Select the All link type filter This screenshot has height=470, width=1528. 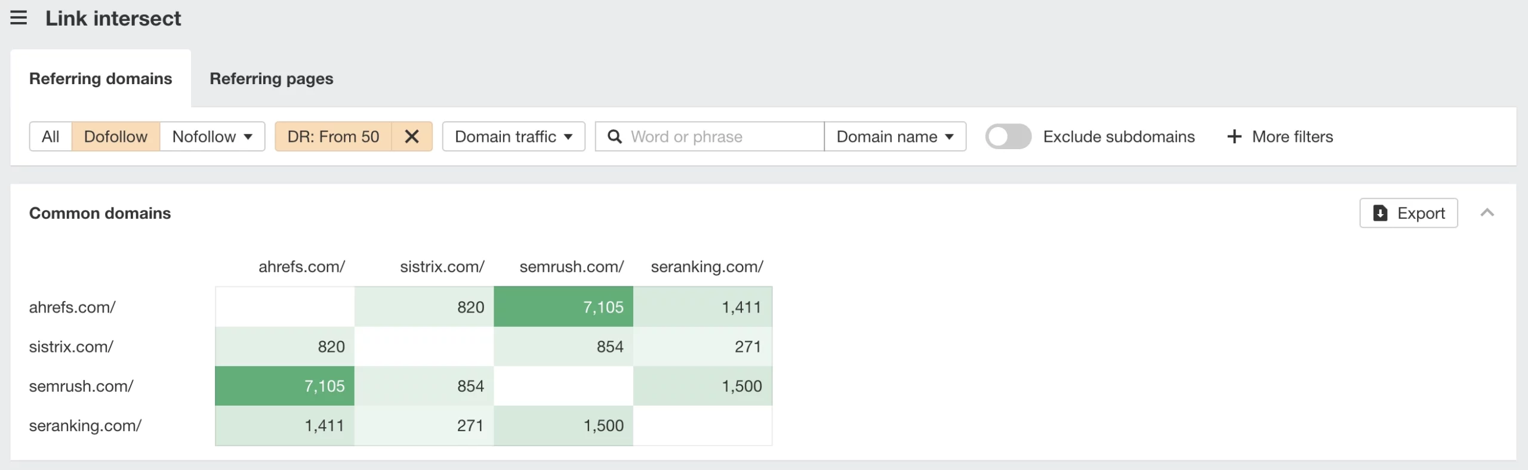(51, 137)
